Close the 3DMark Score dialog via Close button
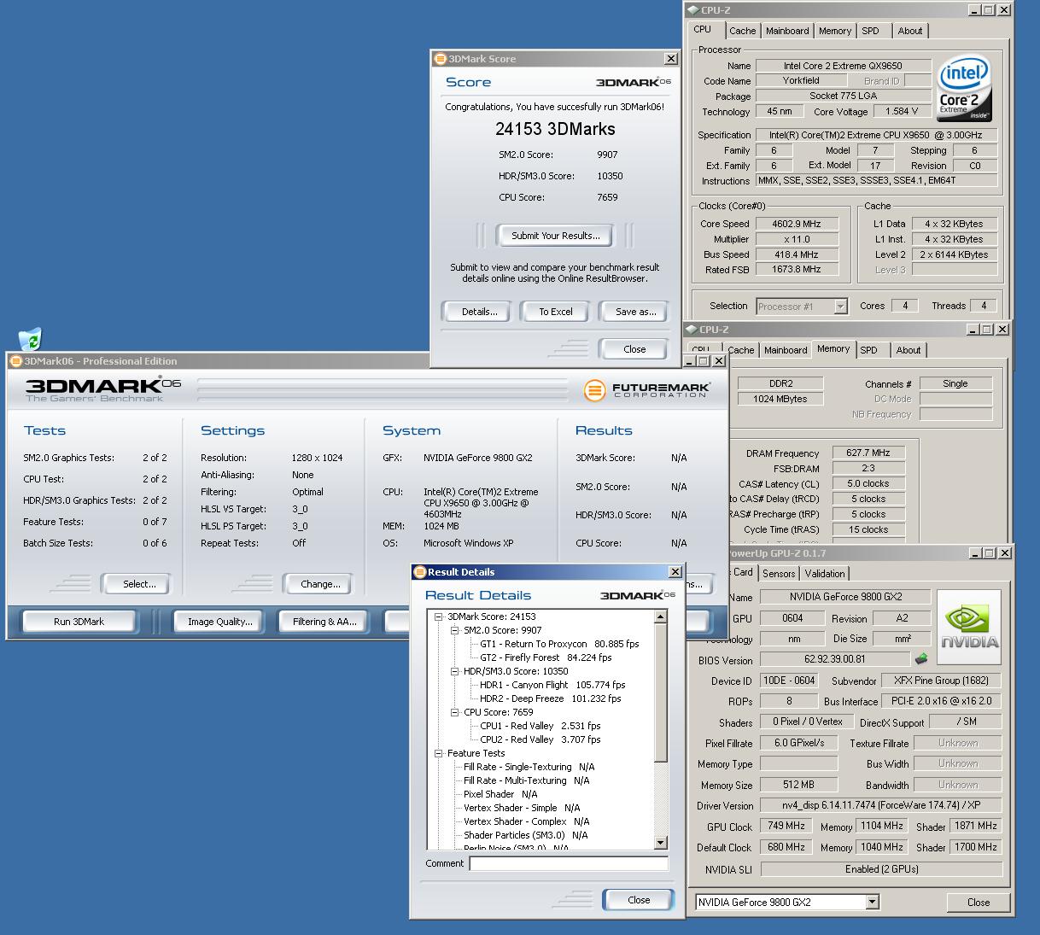The height and width of the screenshot is (935, 1040). (634, 349)
